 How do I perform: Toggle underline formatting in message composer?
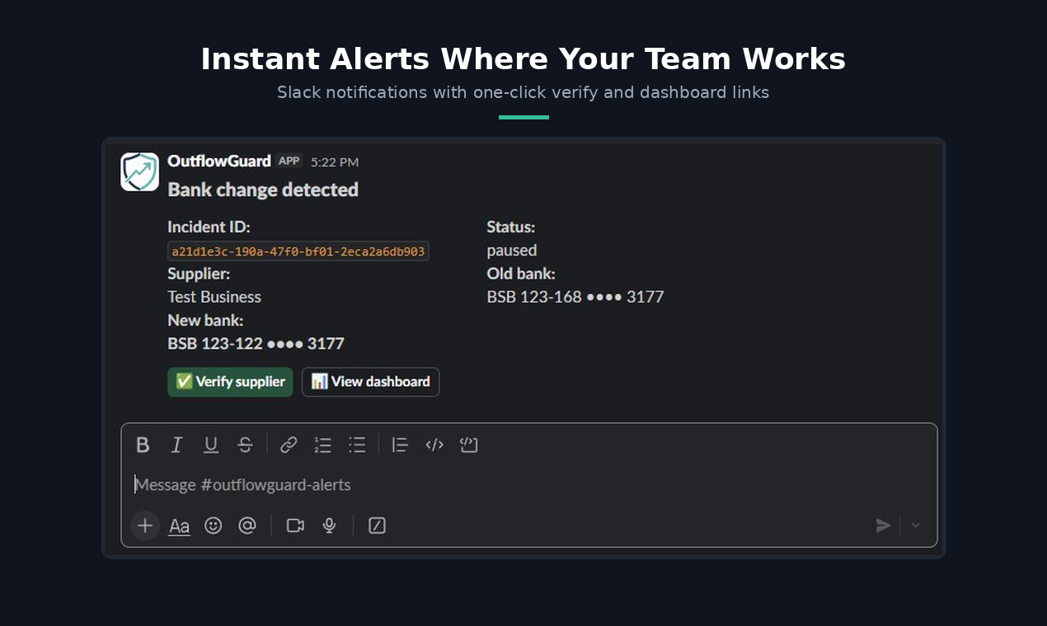tap(211, 445)
